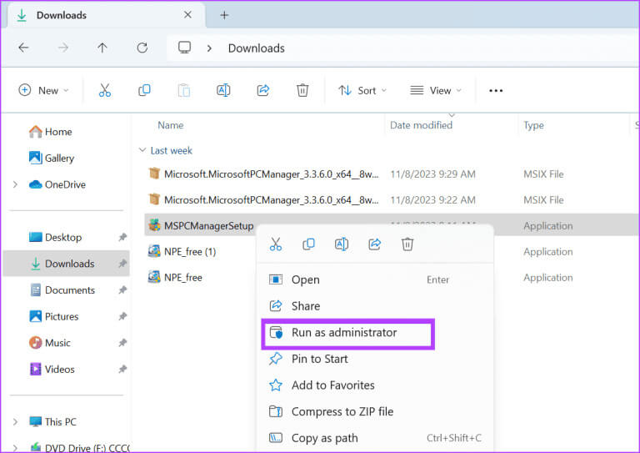Open the View dropdown menu

coord(436,90)
